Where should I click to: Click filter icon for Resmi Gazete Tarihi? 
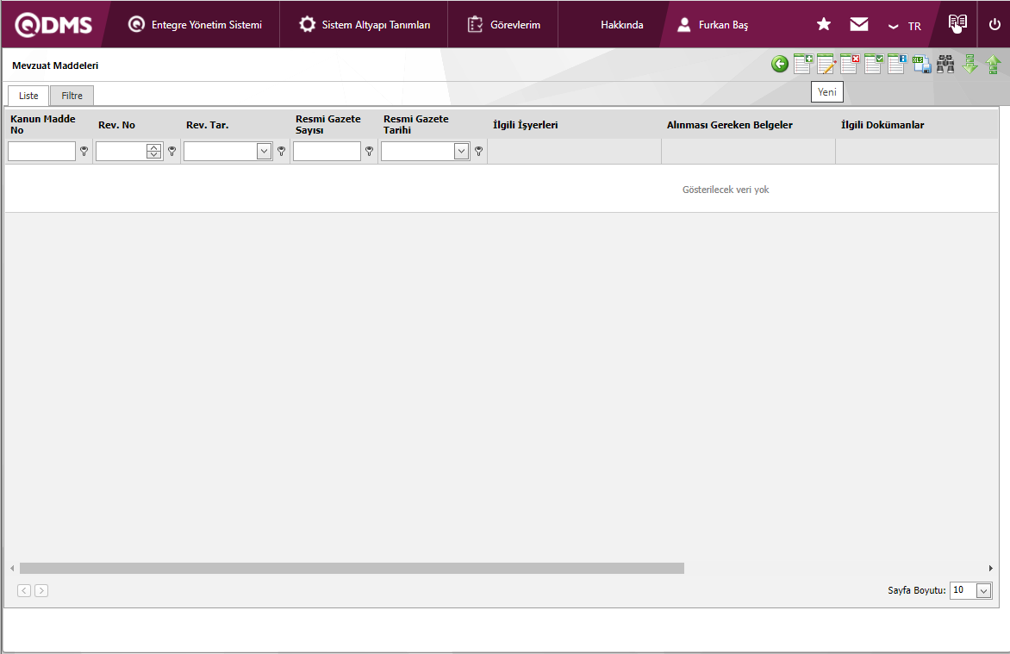click(x=478, y=151)
